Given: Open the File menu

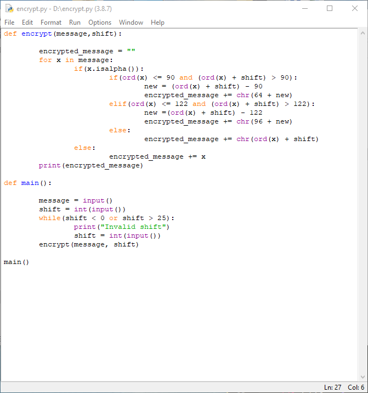Looking at the screenshot, I should (x=9, y=23).
